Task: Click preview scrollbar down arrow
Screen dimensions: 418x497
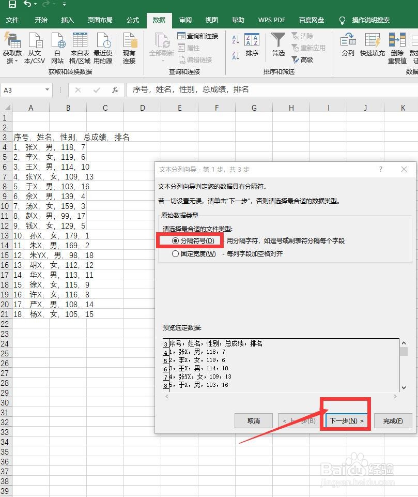Action: tap(404, 388)
